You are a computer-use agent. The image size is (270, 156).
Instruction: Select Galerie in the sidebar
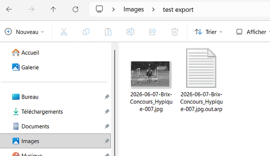[25, 67]
